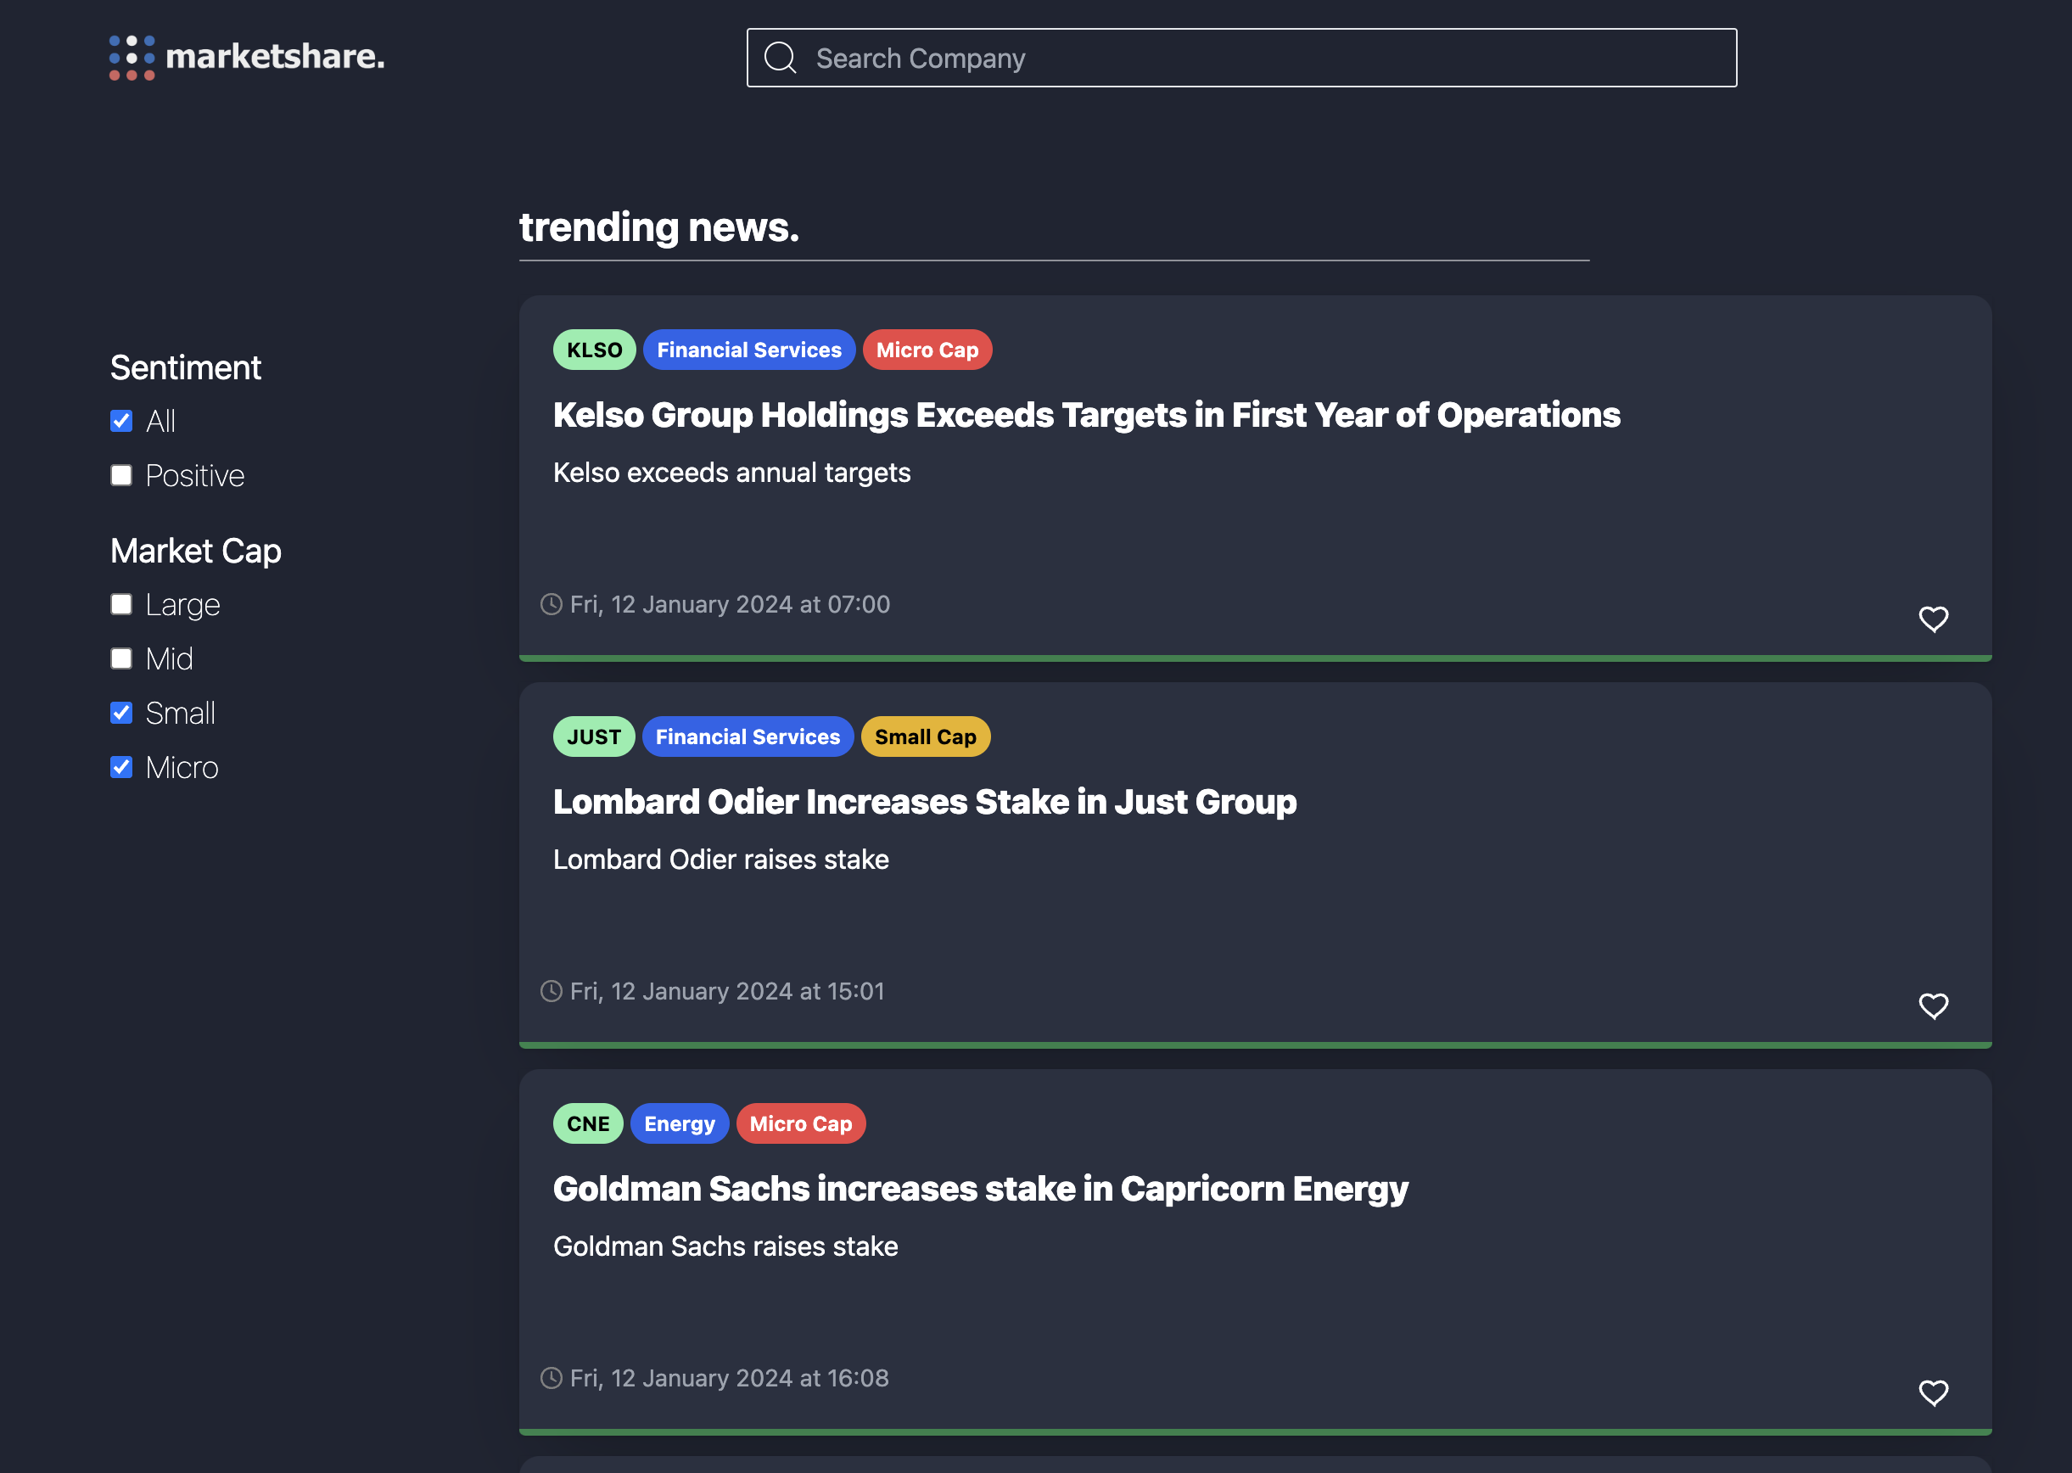Uncheck the Micro market cap filter
The height and width of the screenshot is (1473, 2072).
[121, 767]
